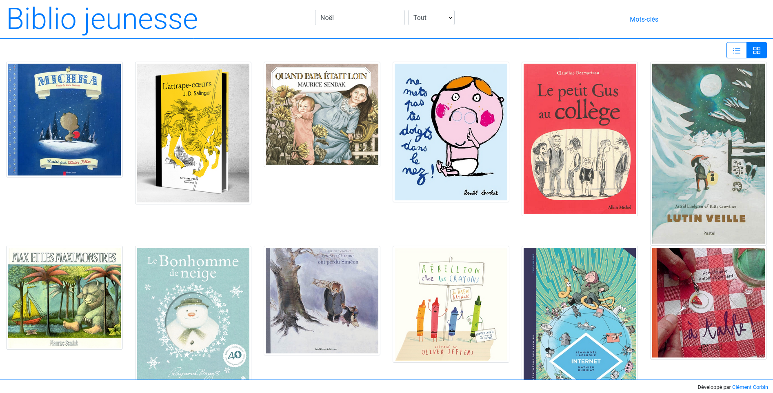773x393 pixels.
Task: Open Lutin veille book cover
Action: click(709, 153)
